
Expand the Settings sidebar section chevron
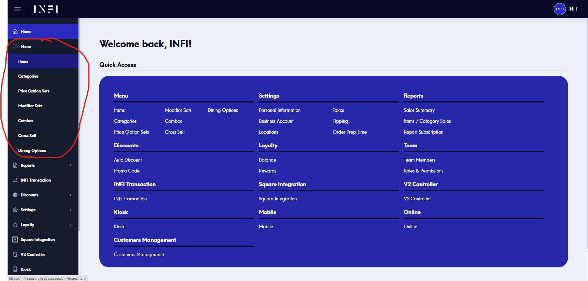tap(71, 210)
